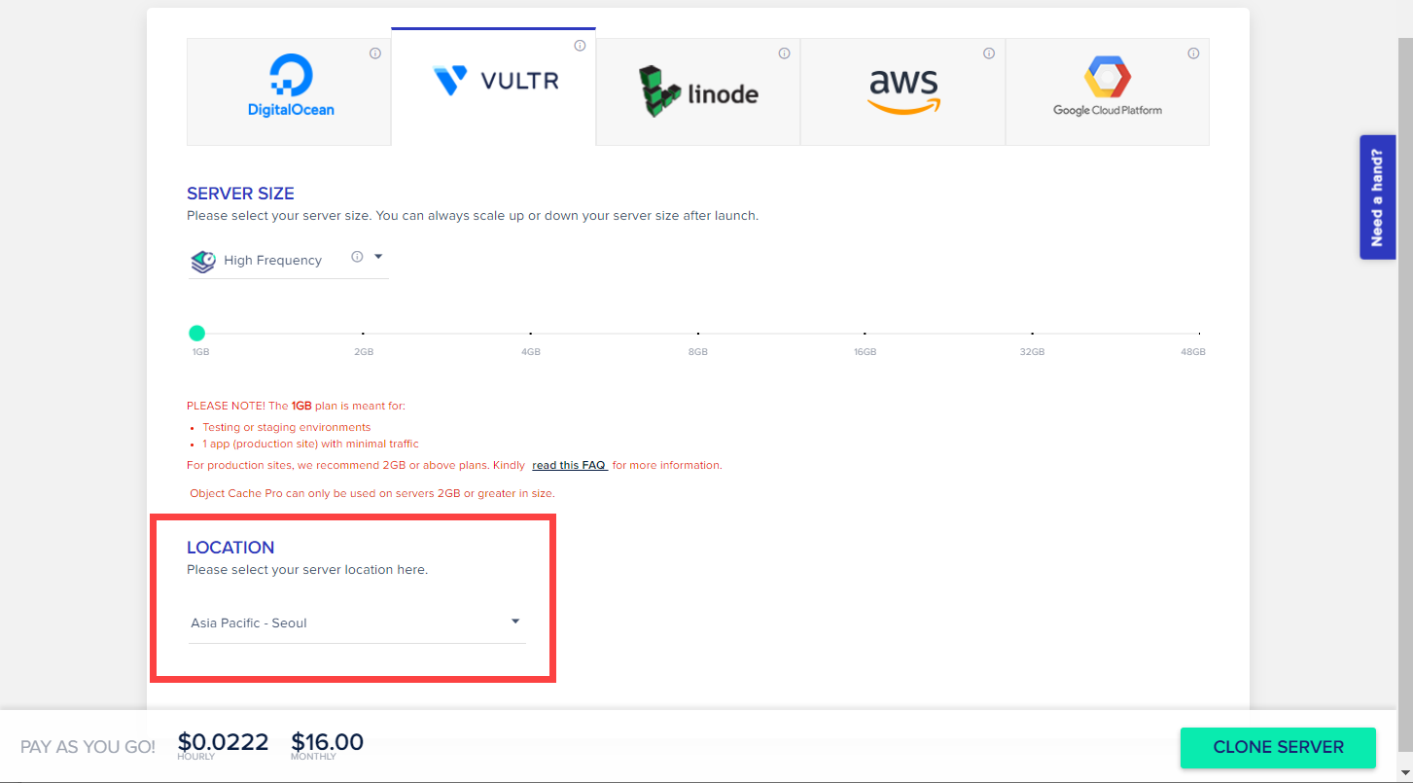Click the green slider handle at 1GB
The width and height of the screenshot is (1413, 783).
coord(196,333)
